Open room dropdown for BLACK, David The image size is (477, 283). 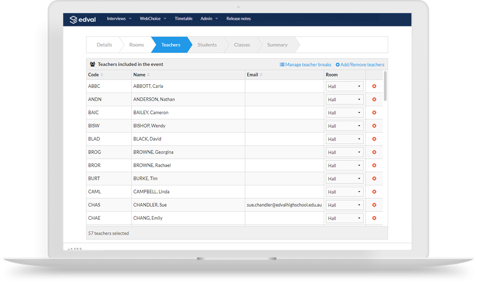344,139
